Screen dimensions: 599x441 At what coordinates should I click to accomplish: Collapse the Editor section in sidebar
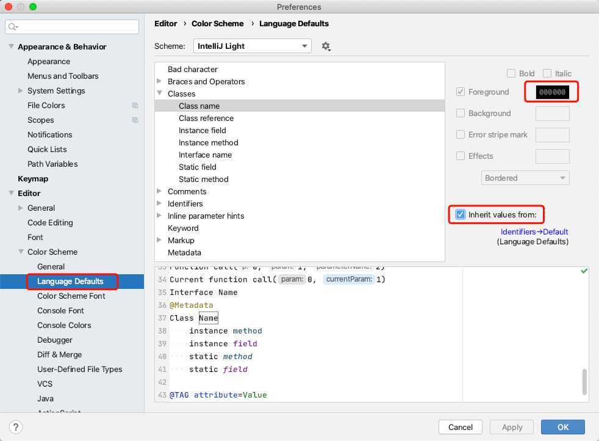tap(12, 193)
